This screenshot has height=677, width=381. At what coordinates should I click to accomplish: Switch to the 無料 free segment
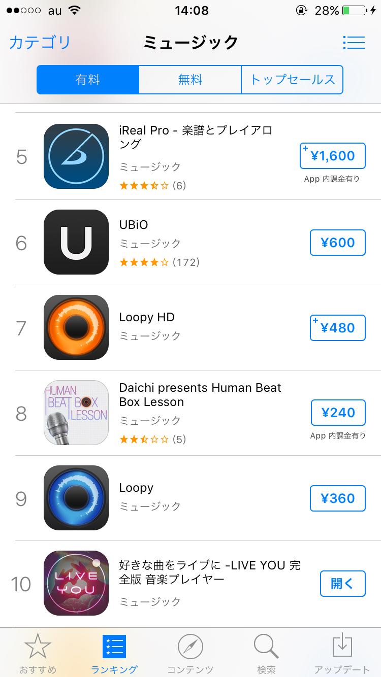pyautogui.click(x=190, y=80)
